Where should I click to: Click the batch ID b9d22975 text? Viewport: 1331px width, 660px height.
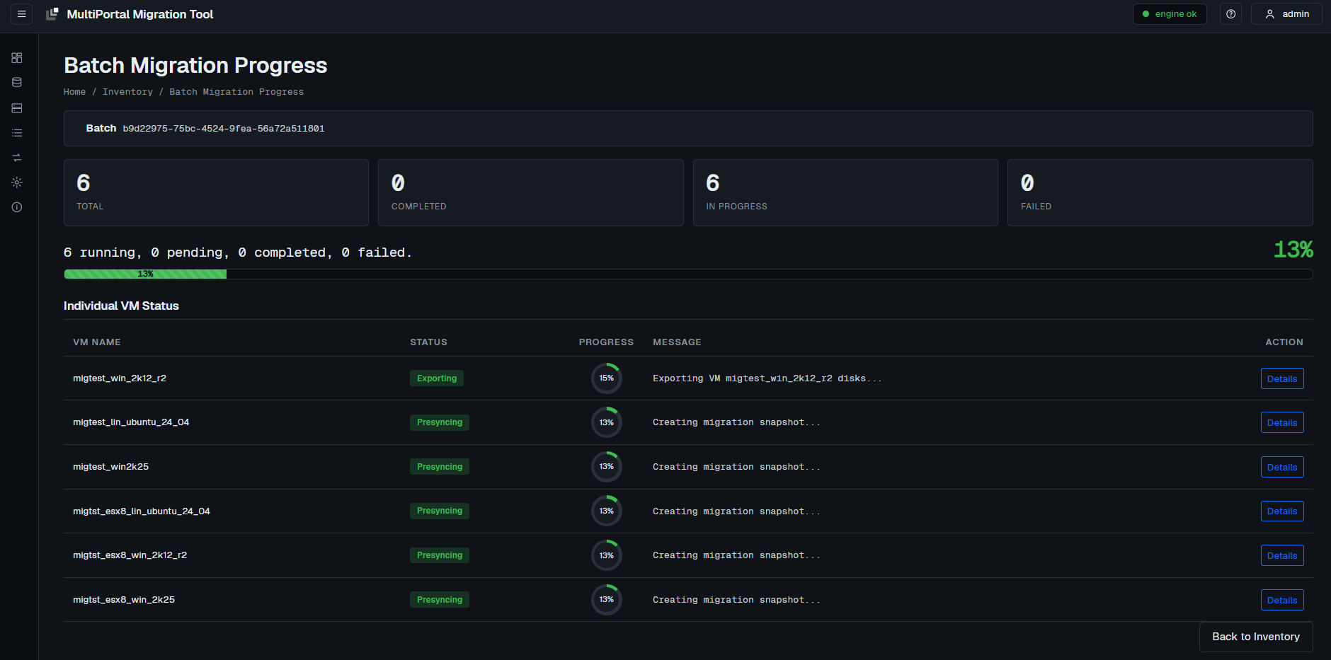coord(224,129)
